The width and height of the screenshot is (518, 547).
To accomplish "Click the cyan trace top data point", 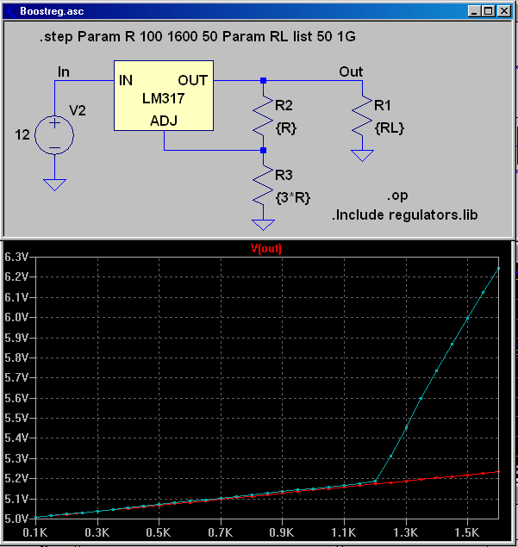I will tap(498, 268).
